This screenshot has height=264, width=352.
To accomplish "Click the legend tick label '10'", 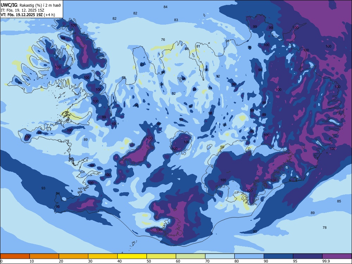I will pos(32,261).
